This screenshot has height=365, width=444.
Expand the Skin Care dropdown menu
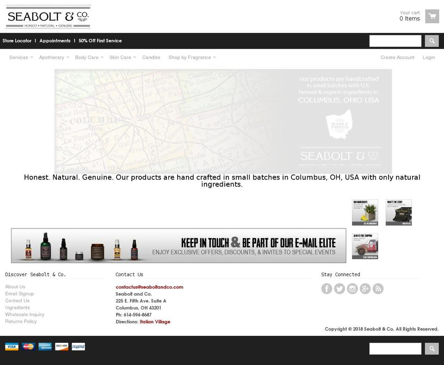click(123, 57)
